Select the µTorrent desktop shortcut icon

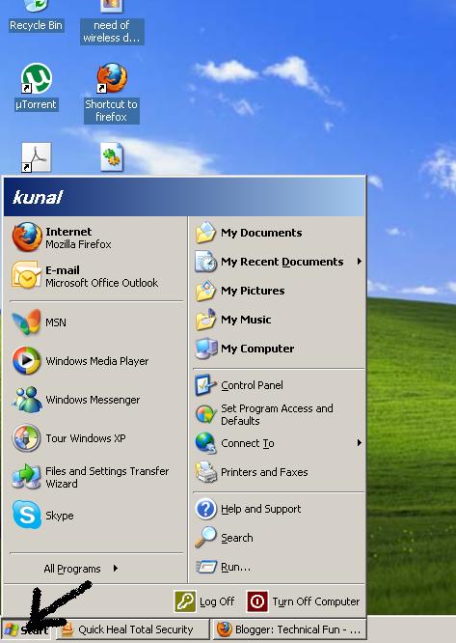click(36, 78)
